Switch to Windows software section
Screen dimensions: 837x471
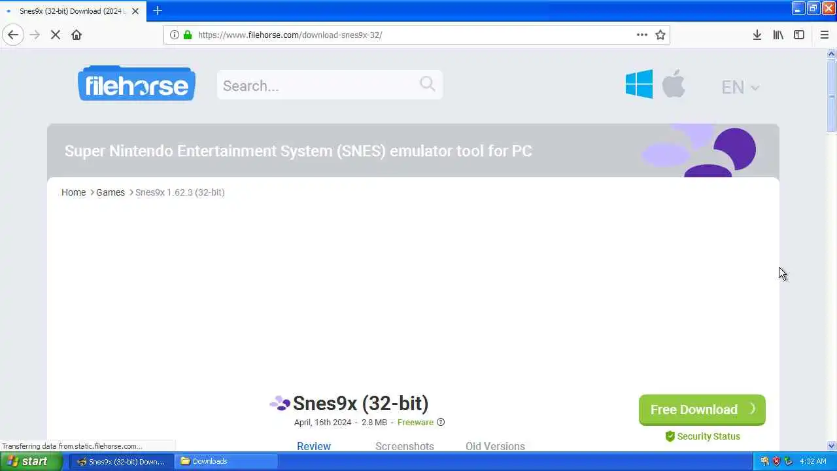pyautogui.click(x=639, y=84)
